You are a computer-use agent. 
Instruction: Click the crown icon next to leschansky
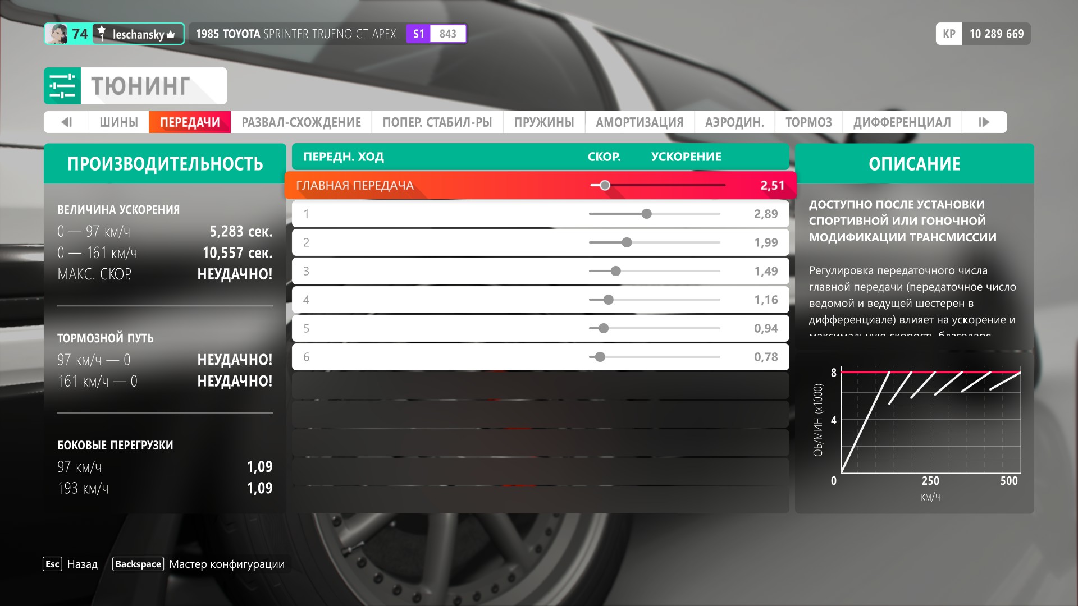pos(171,35)
